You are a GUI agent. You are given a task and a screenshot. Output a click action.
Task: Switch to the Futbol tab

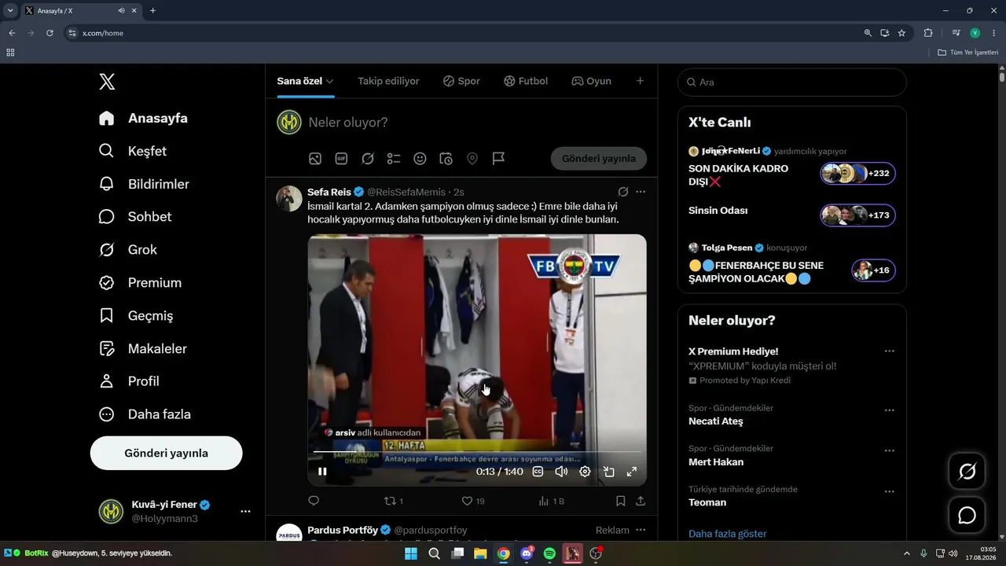point(526,81)
